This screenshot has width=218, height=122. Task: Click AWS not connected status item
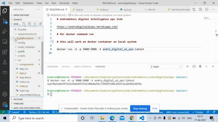[177, 112]
